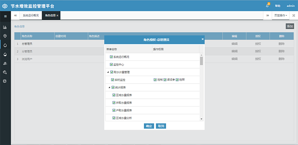Image resolution: width=298 pixels, height=145 pixels.
Task: Click 删除 for 分管理员 row
Action: 282,51
